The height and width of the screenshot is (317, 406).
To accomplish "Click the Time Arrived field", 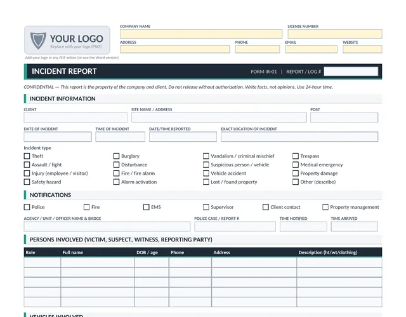I will (x=354, y=227).
